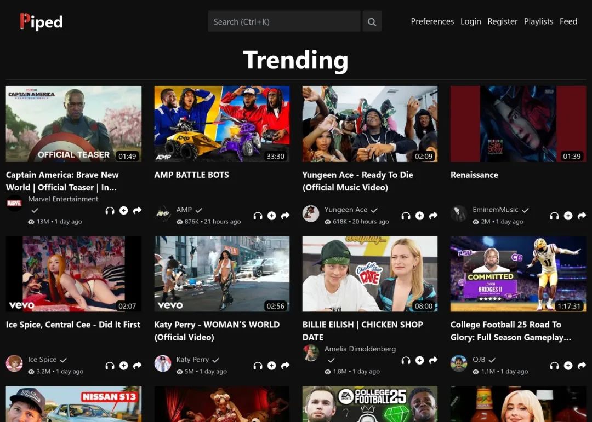The height and width of the screenshot is (422, 592).
Task: Click the Piped logo
Action: 41,21
